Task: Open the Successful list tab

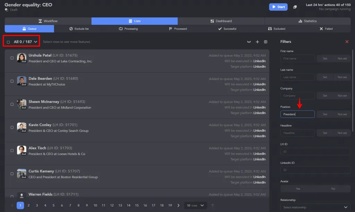Action: [227, 29]
